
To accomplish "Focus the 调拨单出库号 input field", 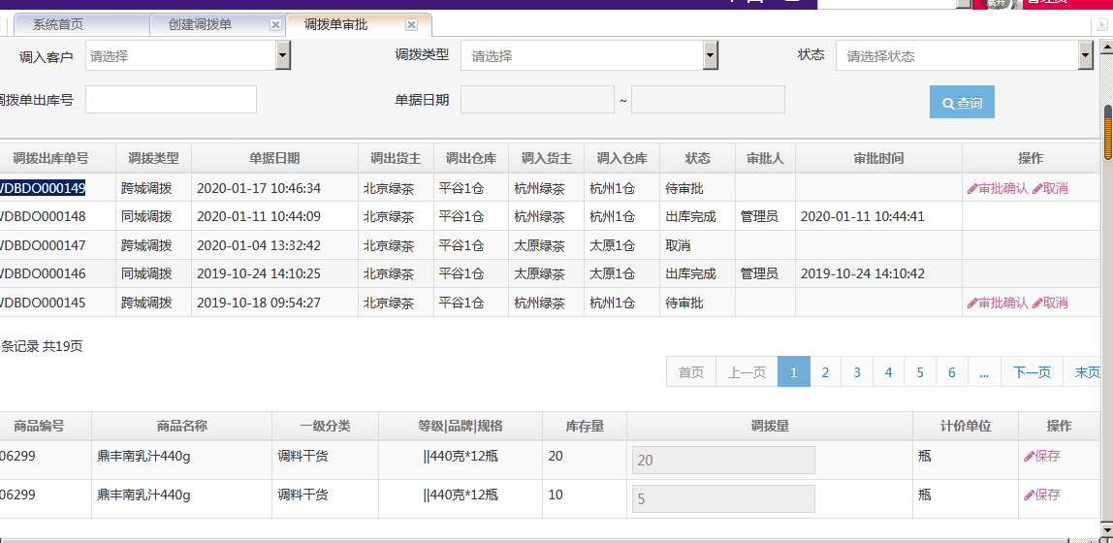I will click(171, 99).
